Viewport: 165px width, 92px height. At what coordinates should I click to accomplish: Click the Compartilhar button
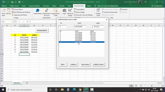[157, 6]
